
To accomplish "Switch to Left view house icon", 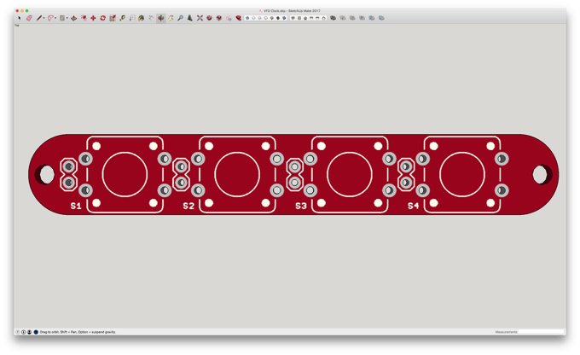I will pyautogui.click(x=323, y=18).
